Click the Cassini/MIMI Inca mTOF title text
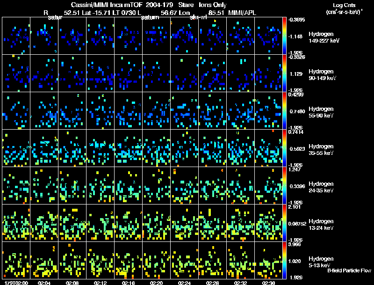The width and height of the screenshot is (374, 285). [x=107, y=5]
